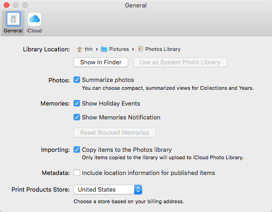
Task: Click the Photos label
Action: click(59, 80)
